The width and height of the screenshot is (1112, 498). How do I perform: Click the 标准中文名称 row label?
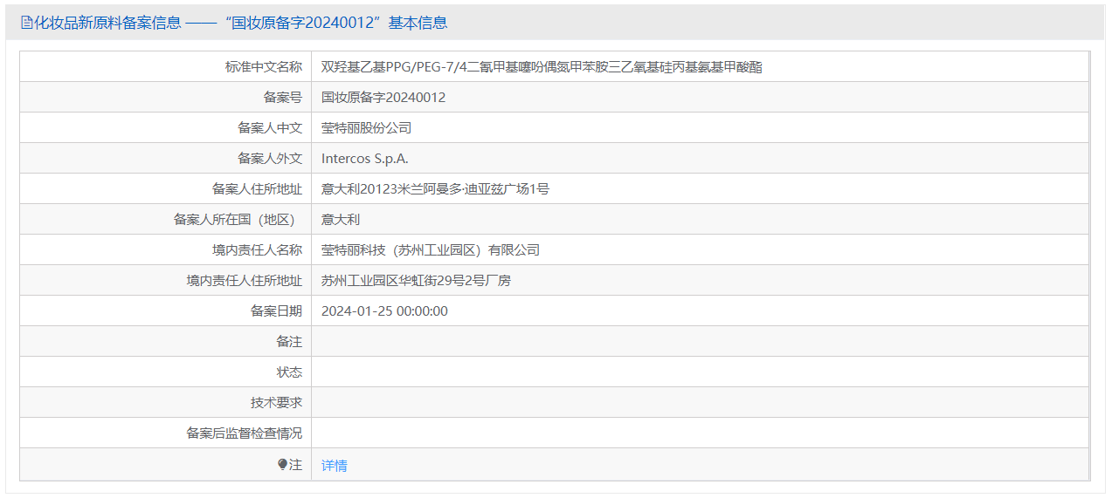(x=263, y=66)
